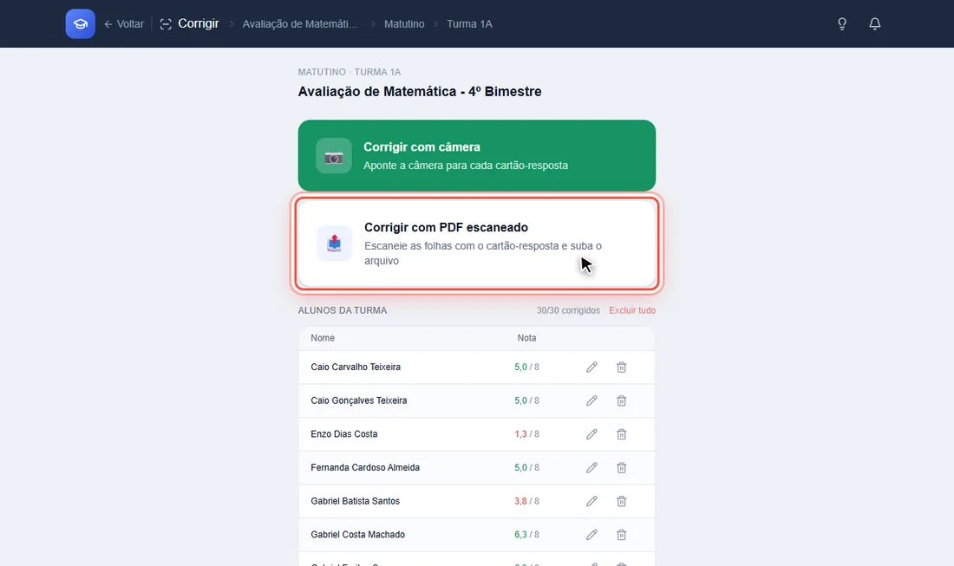Screen dimensions: 954x566
Task: Choose Corrigir com PDF escaneado
Action: pyautogui.click(x=477, y=244)
